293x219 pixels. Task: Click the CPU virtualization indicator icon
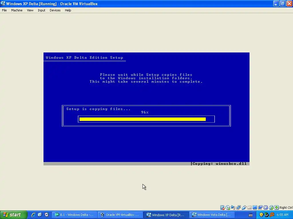(266, 208)
